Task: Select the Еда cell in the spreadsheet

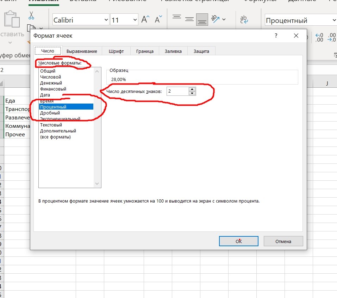Action: pyautogui.click(x=17, y=101)
